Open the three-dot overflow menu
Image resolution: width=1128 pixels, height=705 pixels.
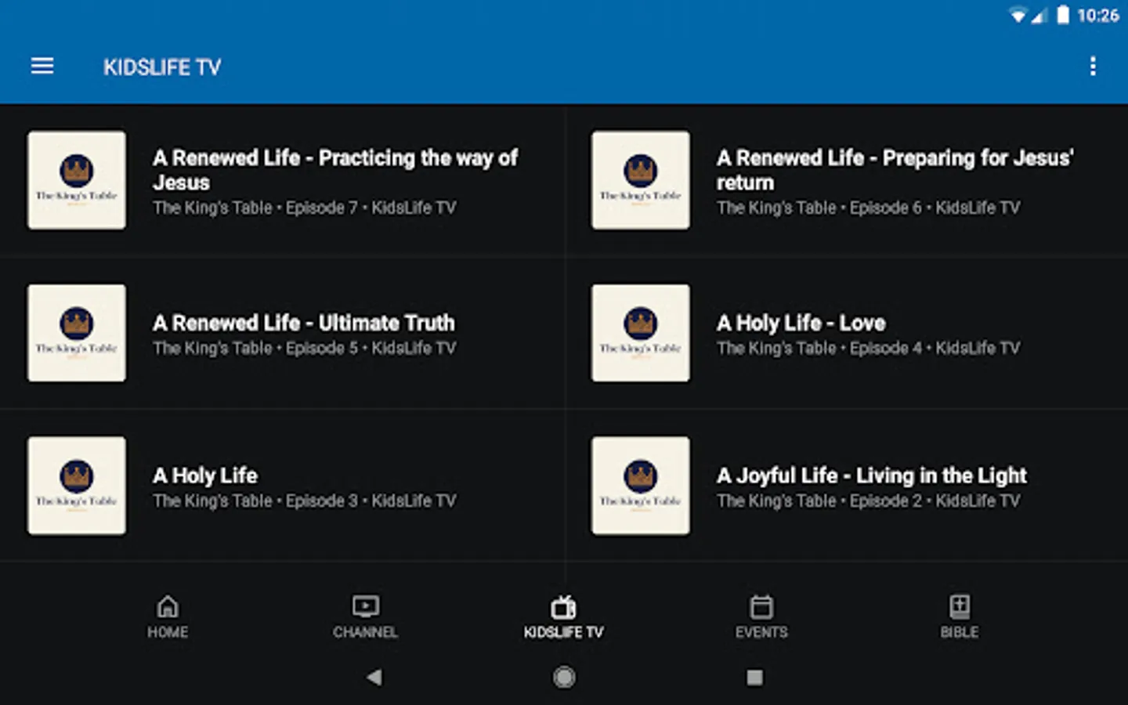[1093, 67]
